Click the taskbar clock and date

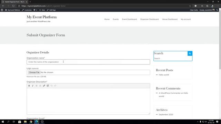[211, 122]
